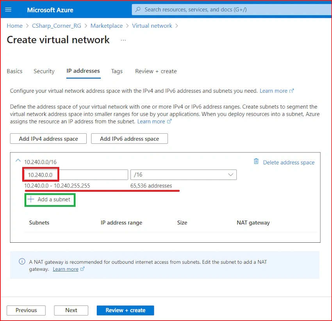This screenshot has height=321, width=332.
Task: Click the Subnets column header
Action: 39,222
